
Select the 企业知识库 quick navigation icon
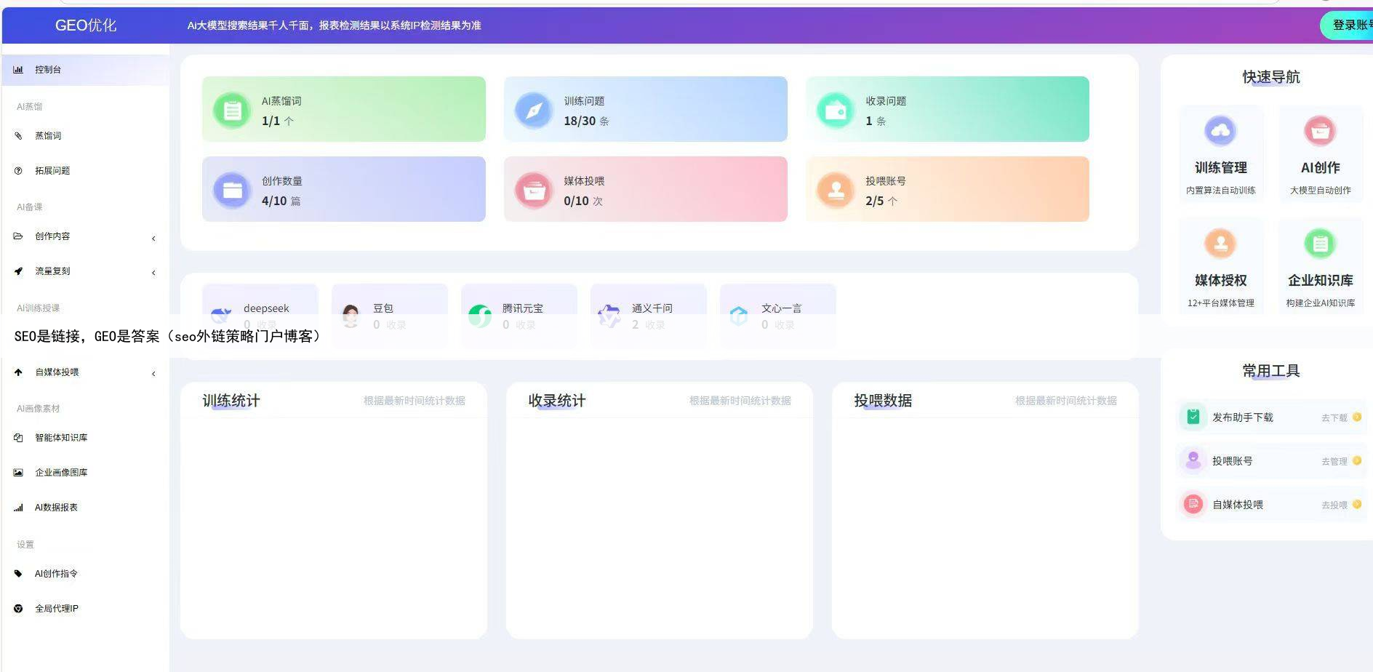click(1320, 244)
